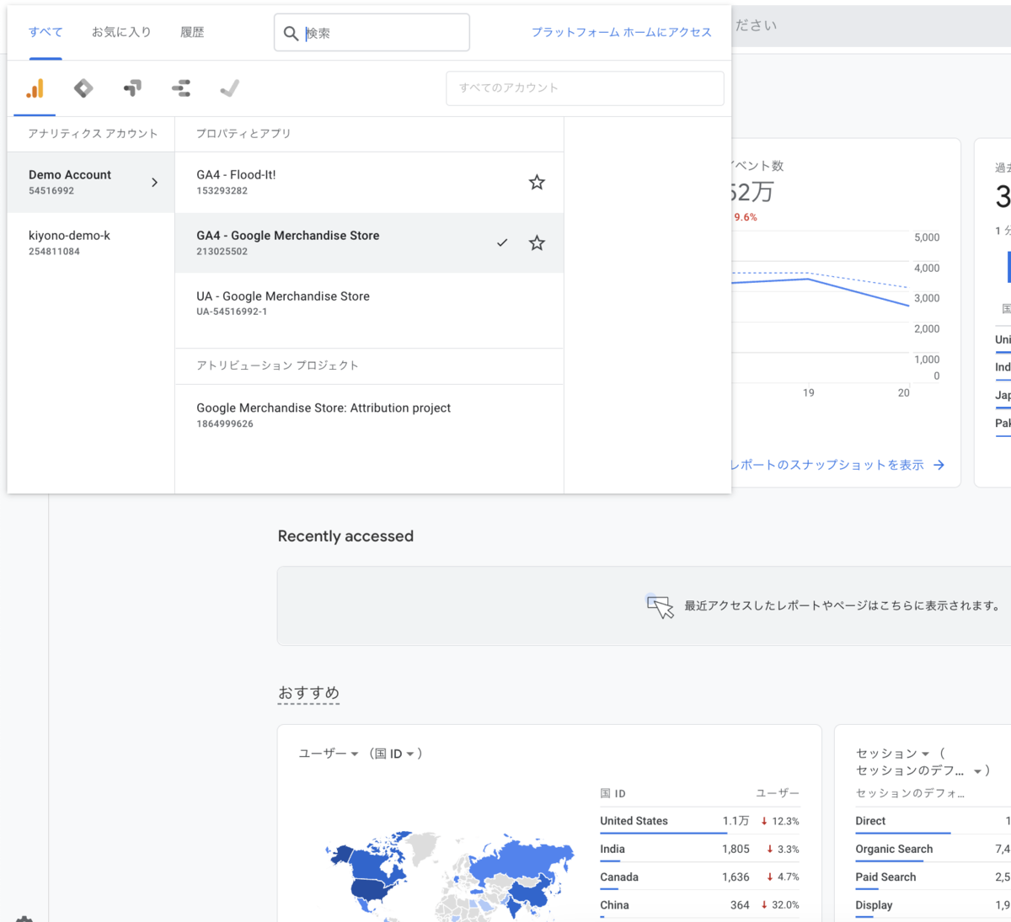Select the Surveys checkmark product icon

click(229, 88)
